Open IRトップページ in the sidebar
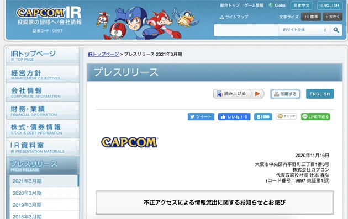Image resolution: width=348 pixels, height=219 pixels. tap(43, 56)
